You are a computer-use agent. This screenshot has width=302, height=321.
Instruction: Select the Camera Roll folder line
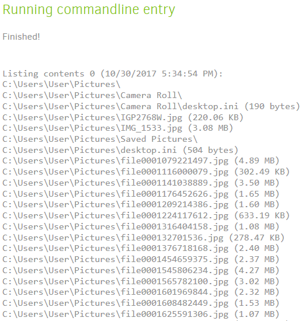[x=92, y=95]
